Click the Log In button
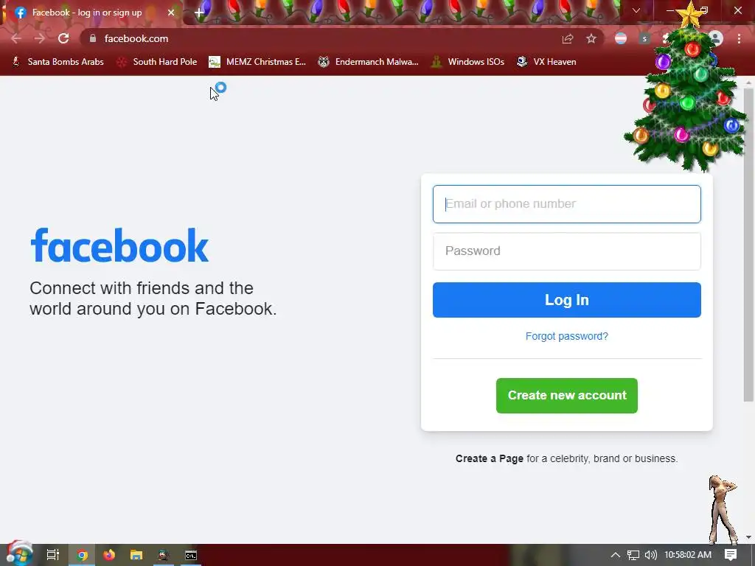 (567, 300)
